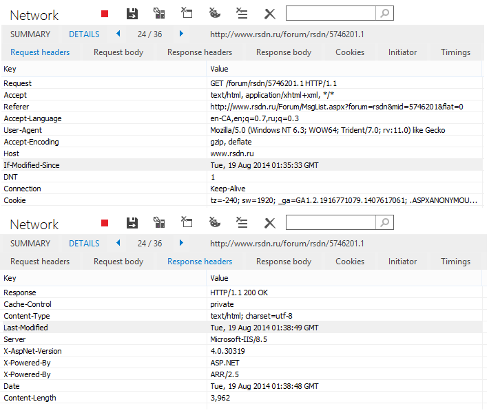This screenshot has height=415, width=489.
Task: Switch to SUMMARY view in the top panel
Action: tap(30, 34)
